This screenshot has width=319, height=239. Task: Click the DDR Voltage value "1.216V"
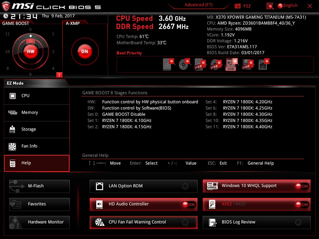coord(241,41)
